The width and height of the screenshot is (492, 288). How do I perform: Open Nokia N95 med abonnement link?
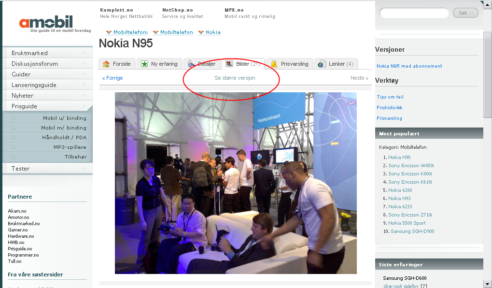click(x=409, y=66)
